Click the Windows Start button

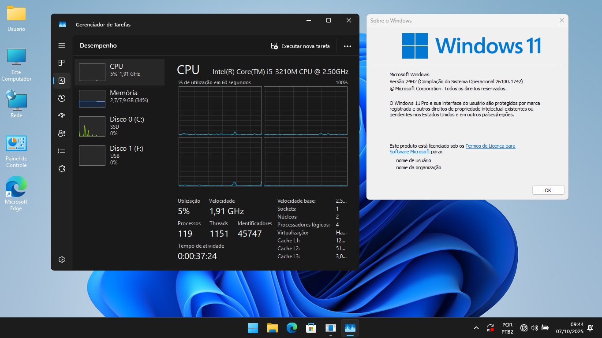(253, 328)
